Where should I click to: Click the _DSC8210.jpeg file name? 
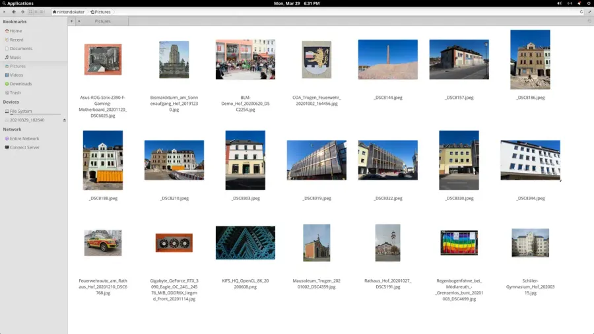tap(174, 198)
